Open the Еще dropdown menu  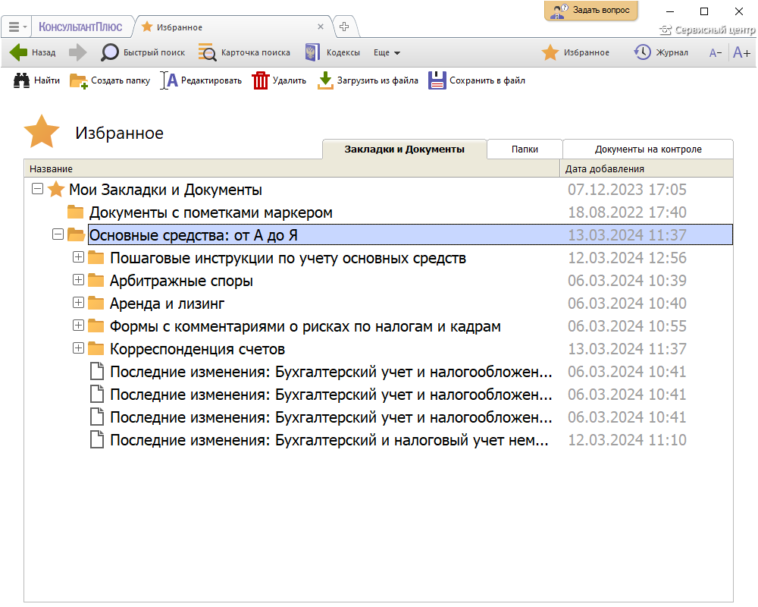click(387, 53)
